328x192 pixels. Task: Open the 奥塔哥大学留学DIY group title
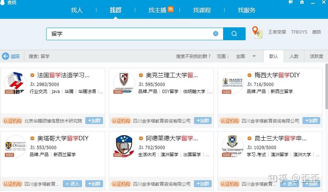63,138
